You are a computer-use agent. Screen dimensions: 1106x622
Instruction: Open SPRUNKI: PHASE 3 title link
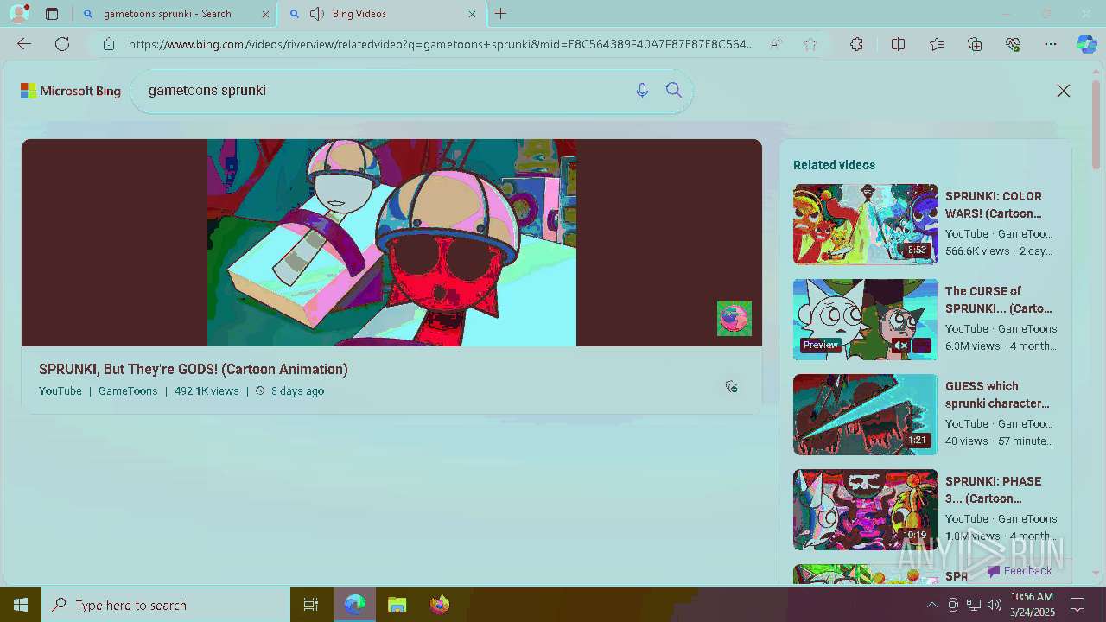994,490
